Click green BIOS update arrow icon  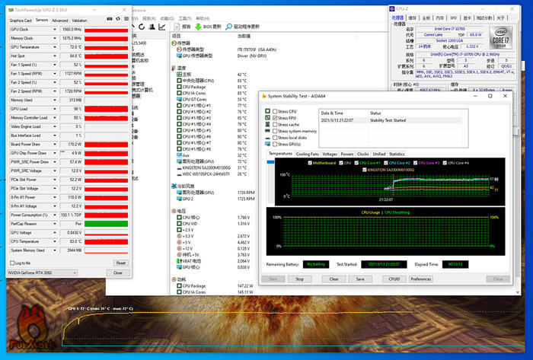point(198,27)
